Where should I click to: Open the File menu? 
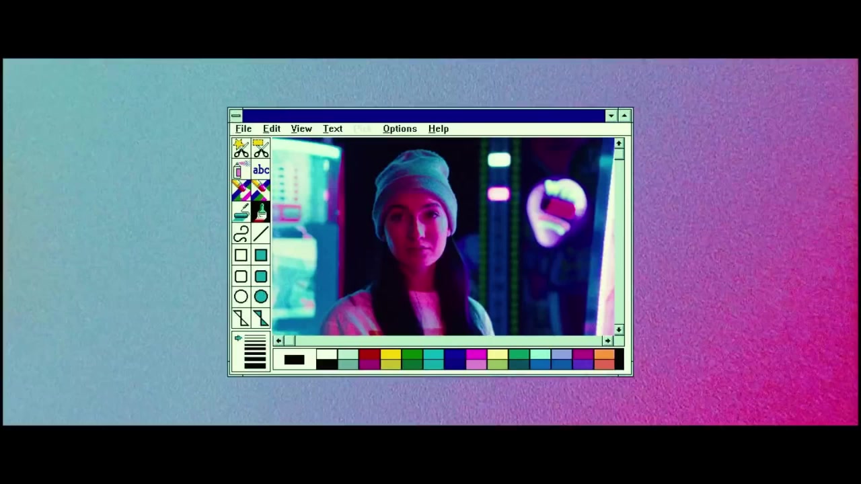(244, 128)
